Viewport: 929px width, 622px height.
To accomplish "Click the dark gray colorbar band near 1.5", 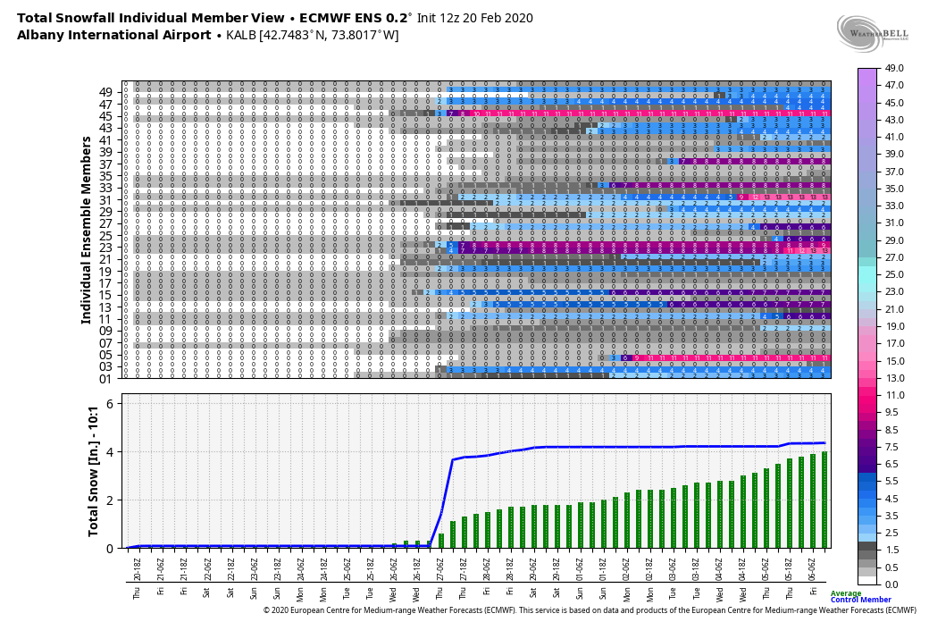I will pos(867,545).
